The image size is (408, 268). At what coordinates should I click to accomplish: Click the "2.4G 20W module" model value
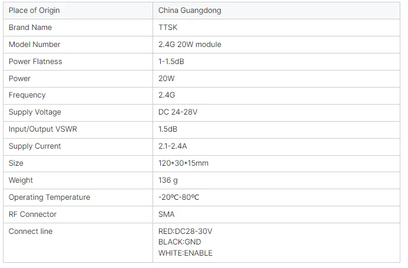[190, 45]
